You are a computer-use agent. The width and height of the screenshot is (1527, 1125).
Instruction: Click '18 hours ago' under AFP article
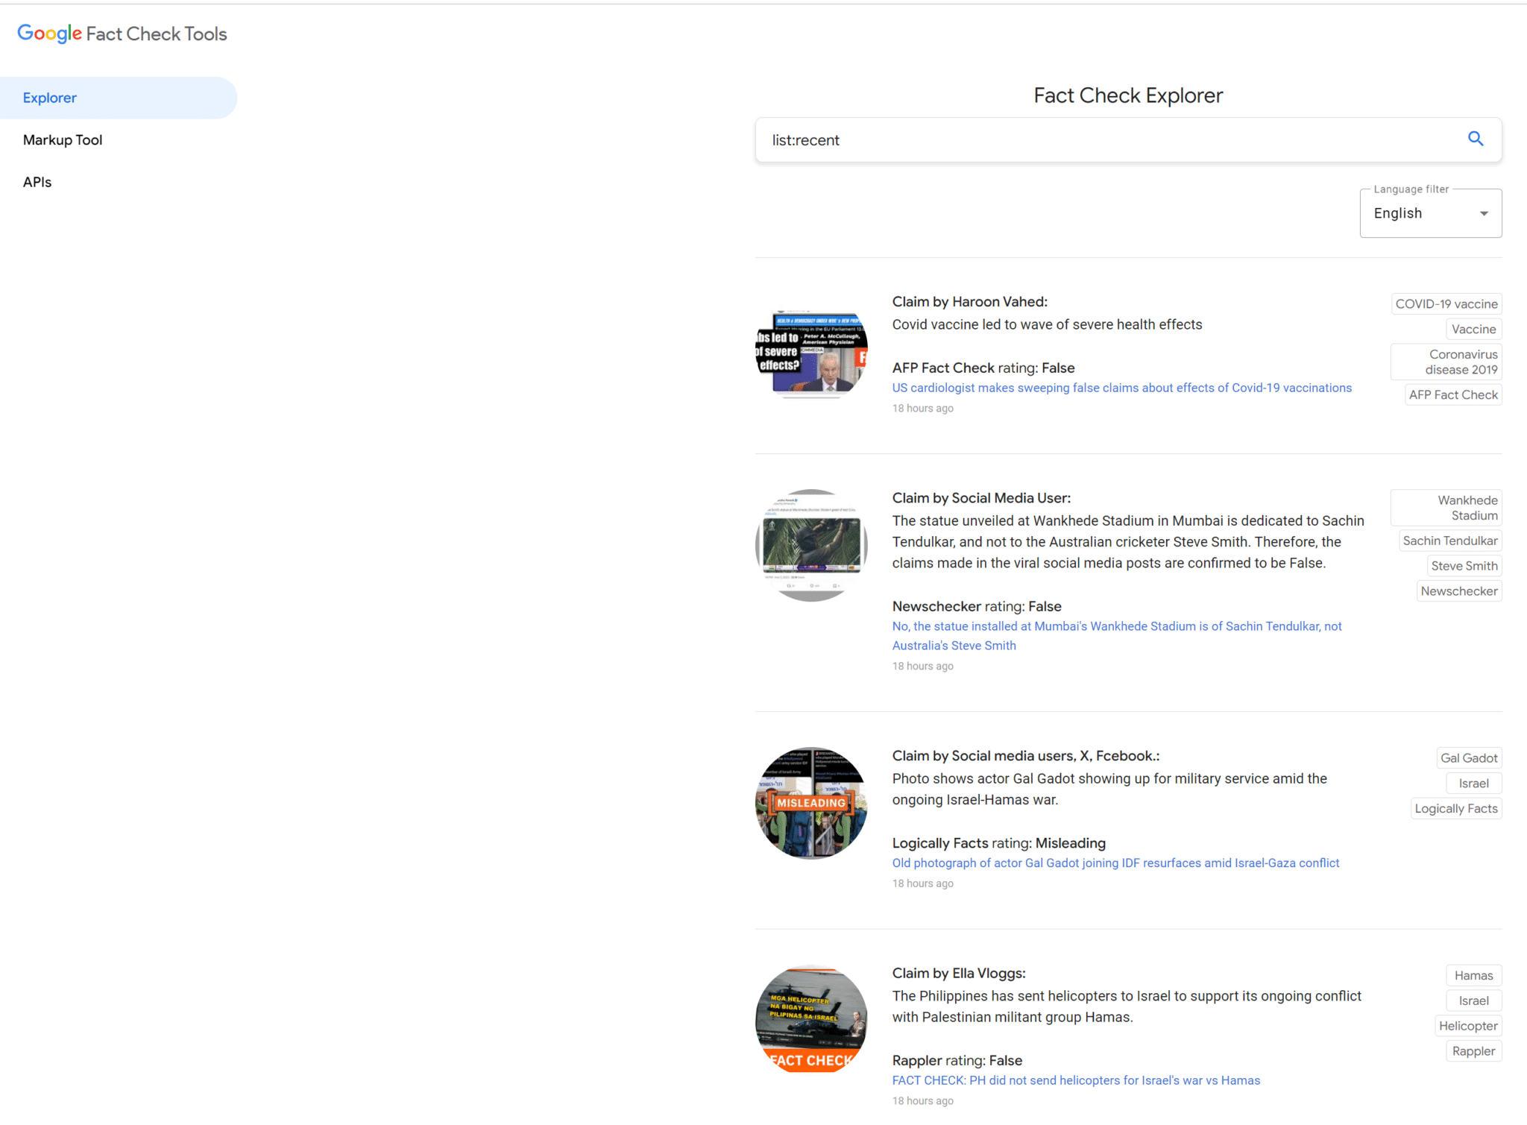coord(923,409)
